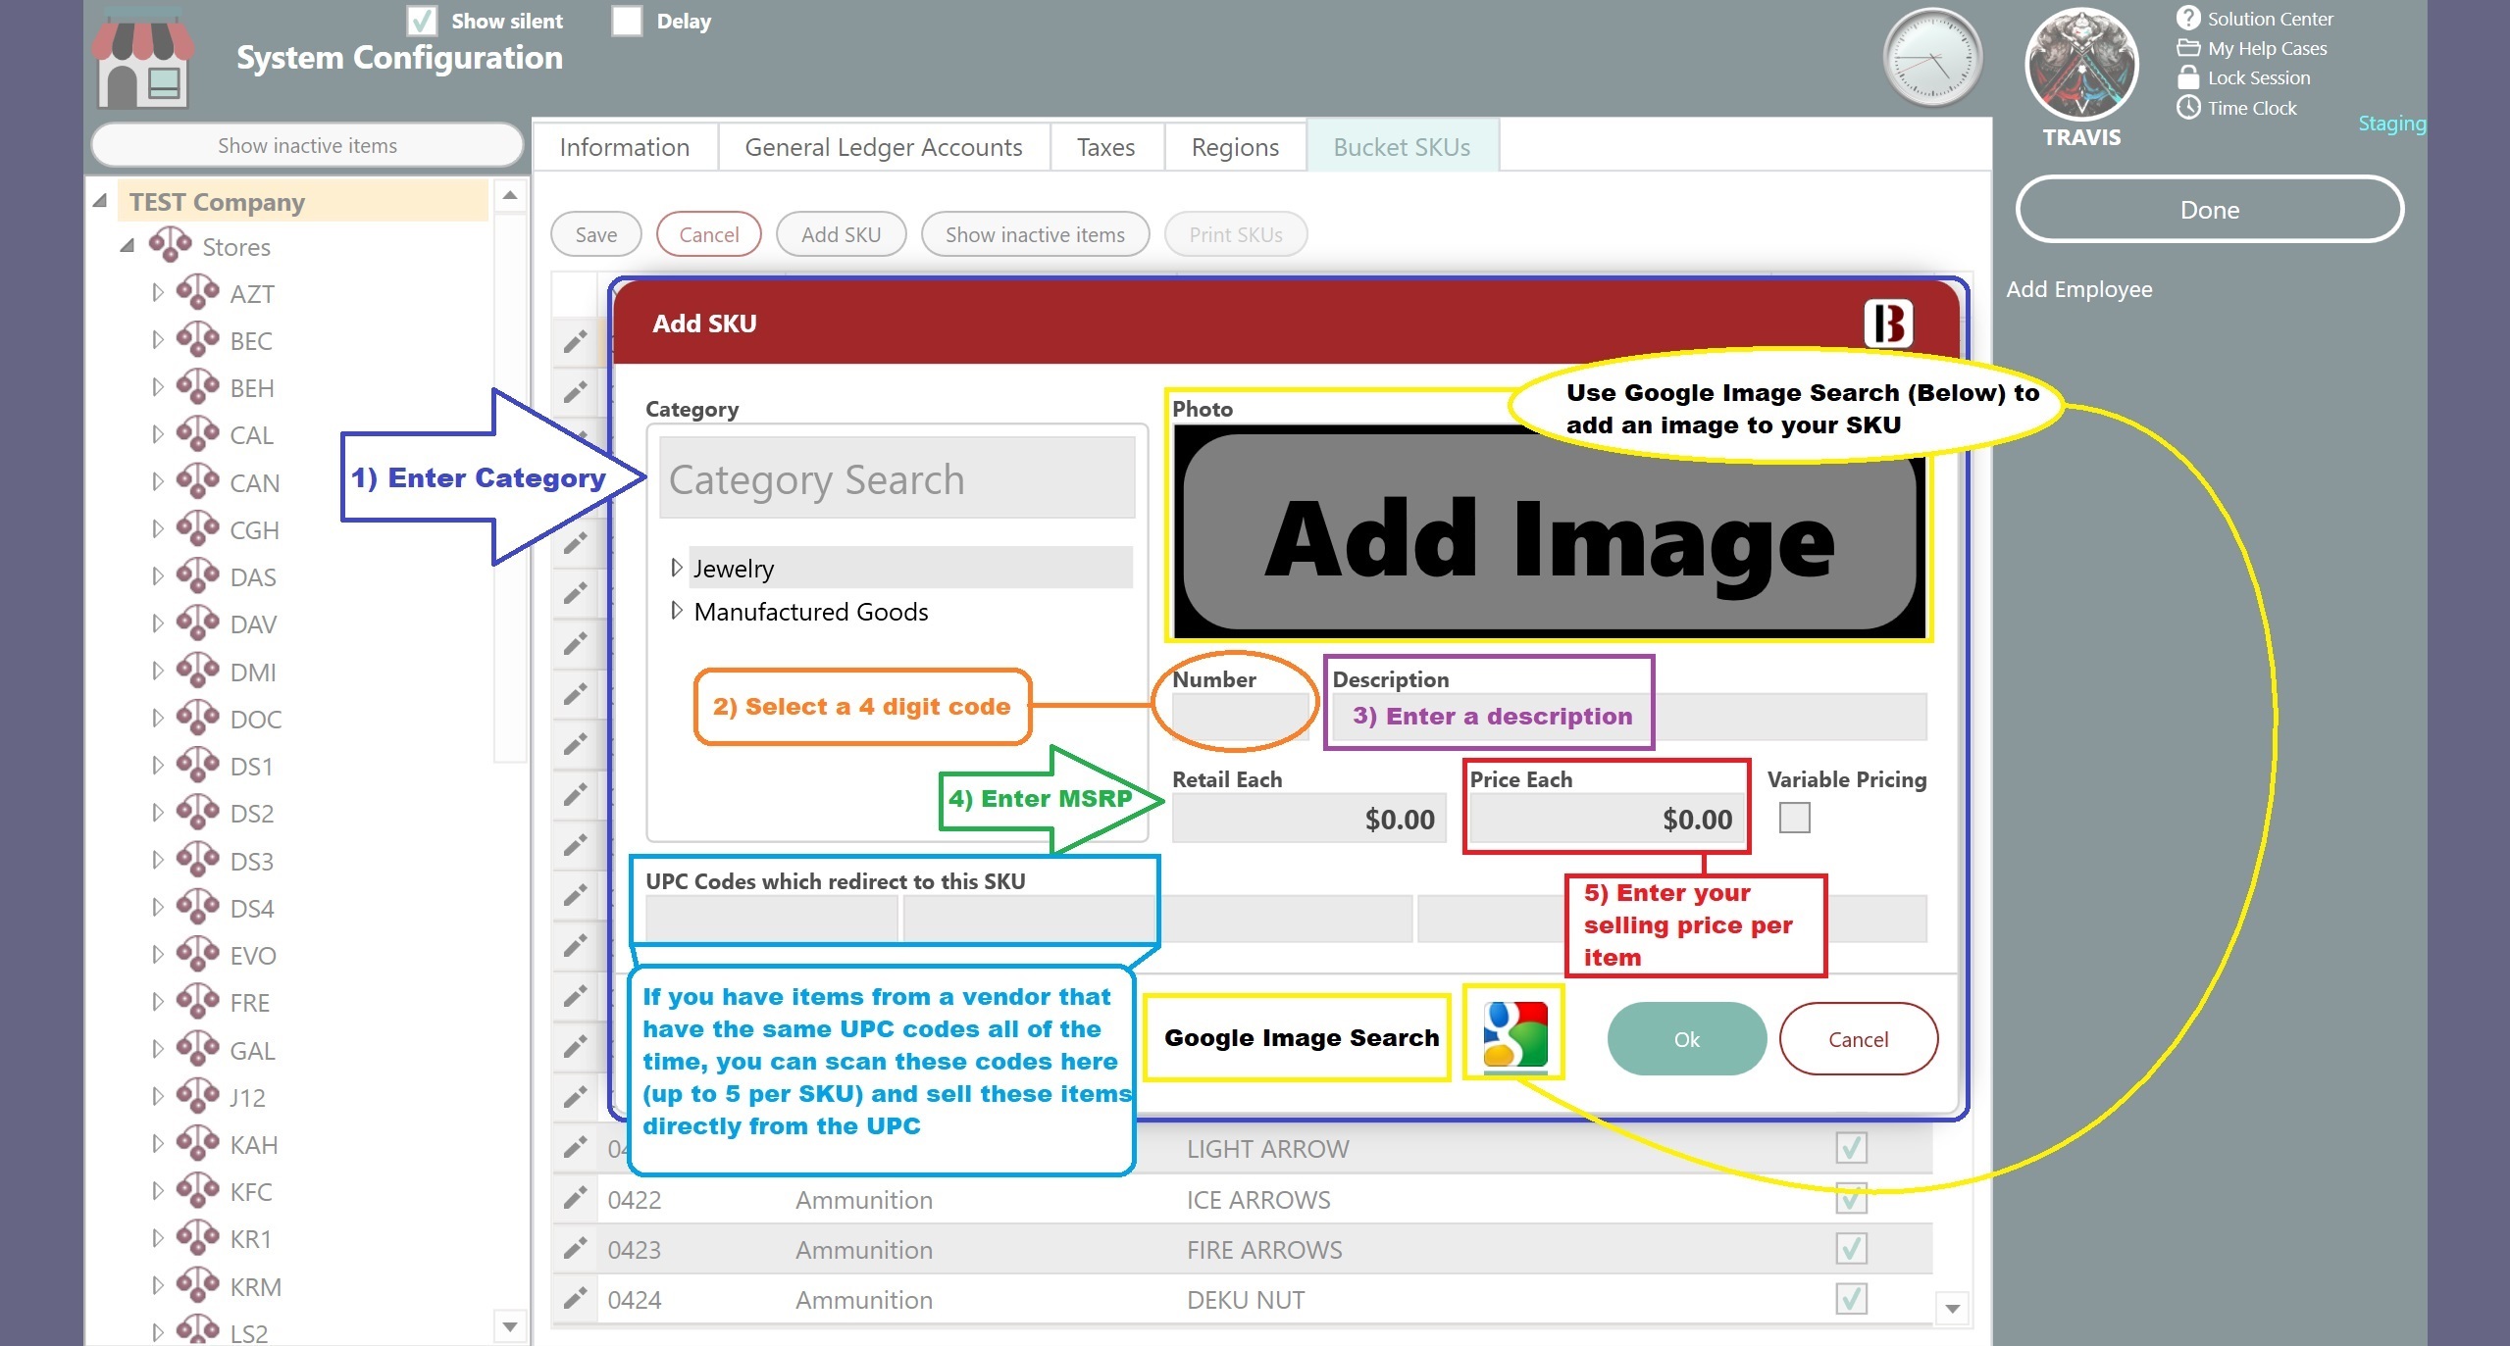
Task: Click the System Configuration store icon
Action: (x=143, y=58)
